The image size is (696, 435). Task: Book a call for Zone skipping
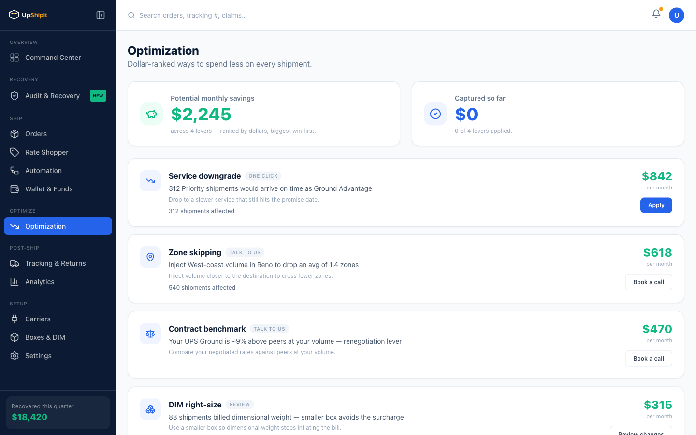pos(649,282)
